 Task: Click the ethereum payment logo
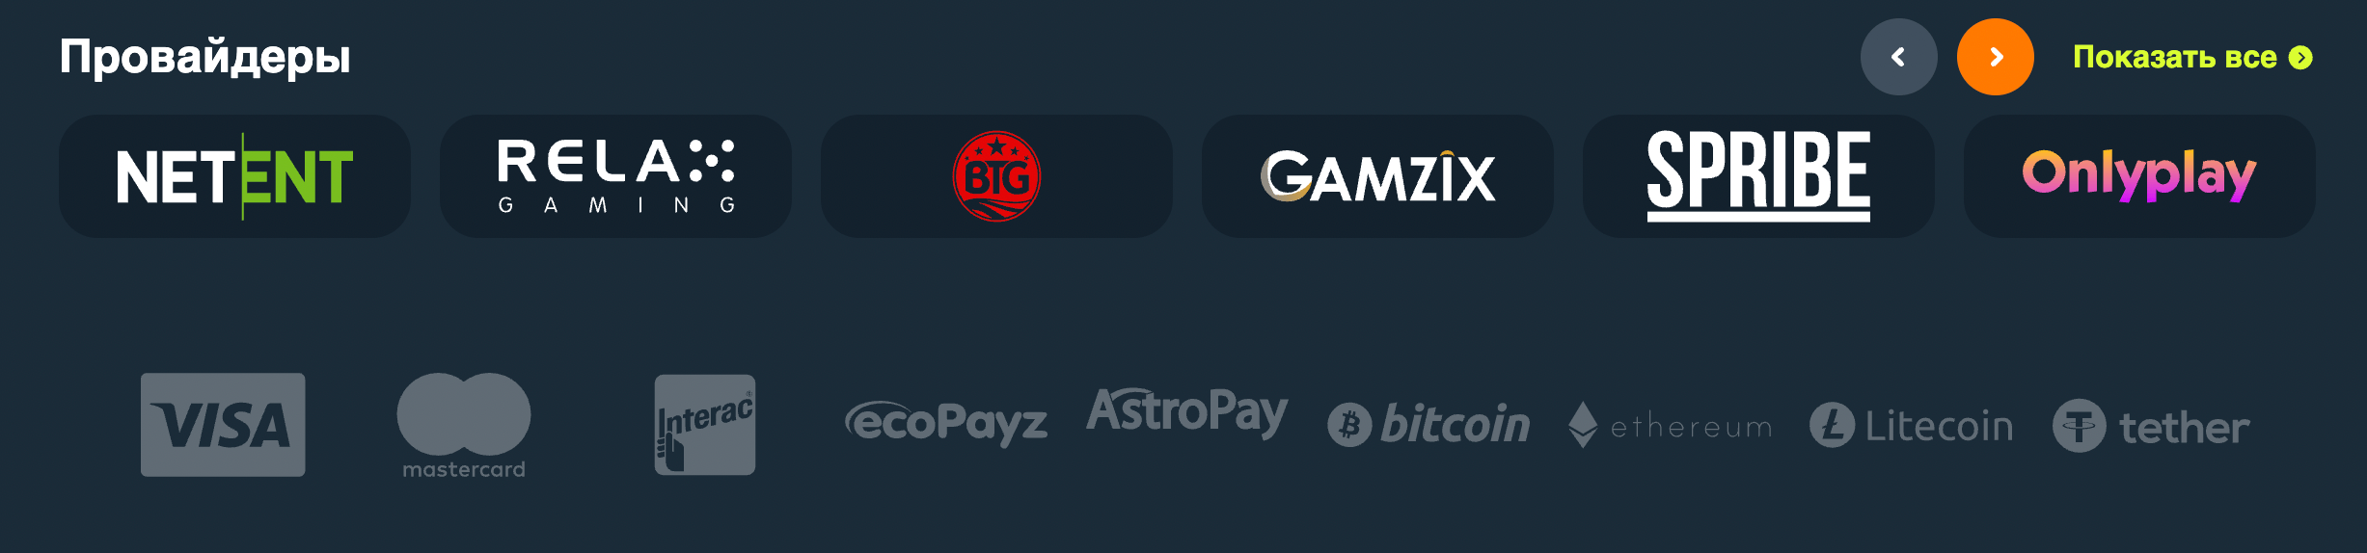point(1670,425)
